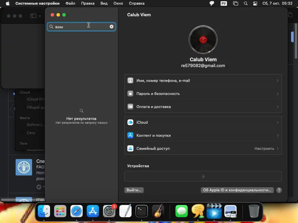Click the Calub Viem name under the avatar

point(203,60)
